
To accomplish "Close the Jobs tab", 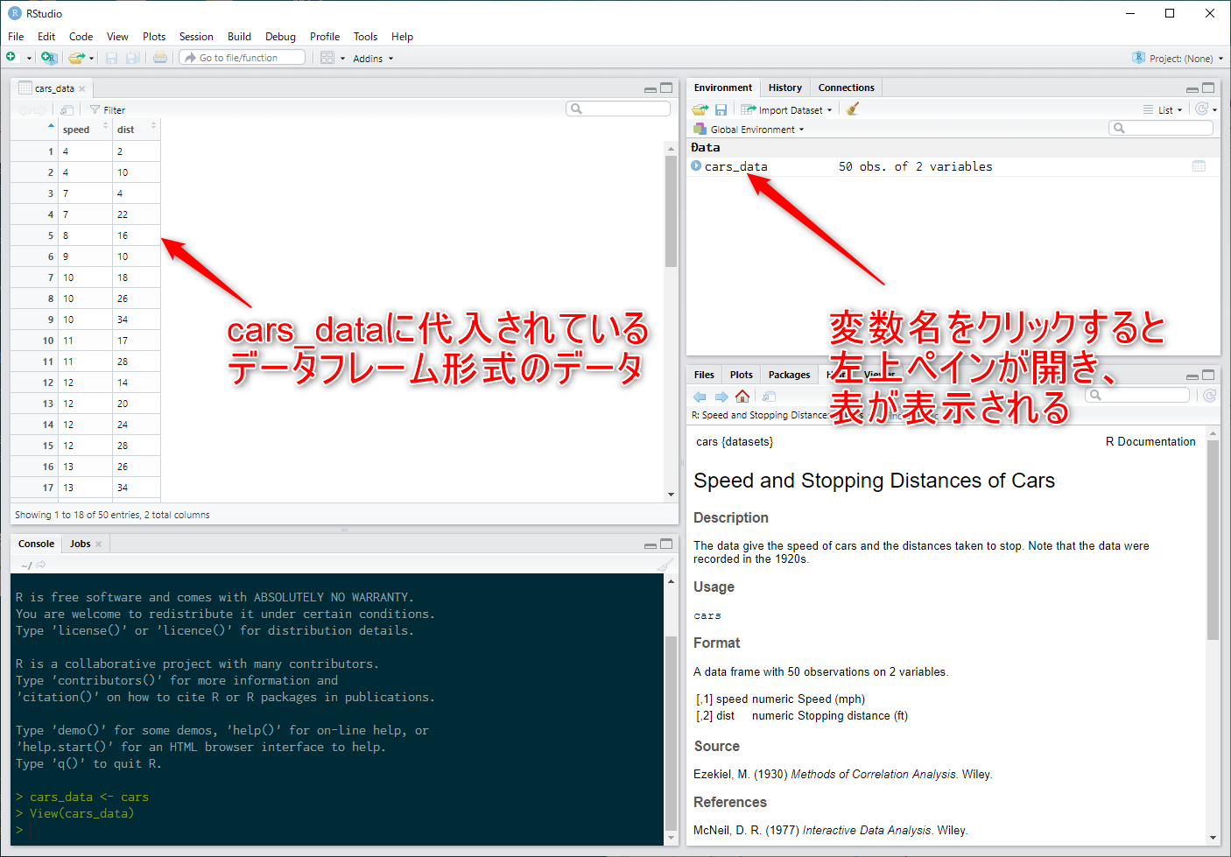I will [99, 544].
